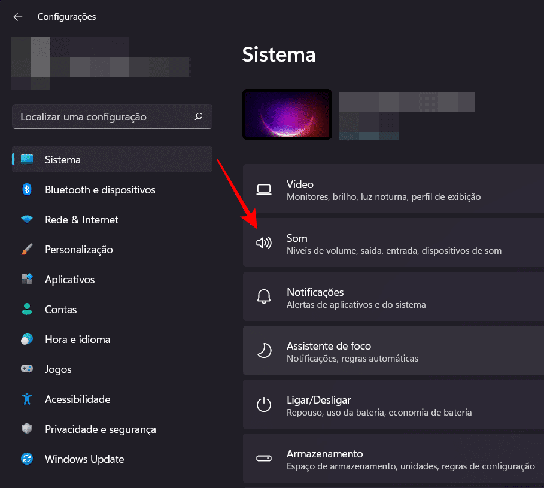Go to Jogos settings
Viewport: 544px width, 488px height.
(112, 369)
